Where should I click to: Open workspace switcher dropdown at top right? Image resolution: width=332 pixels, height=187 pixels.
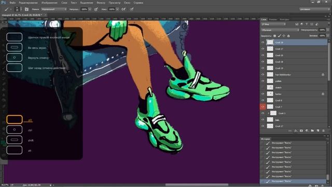click(314, 9)
